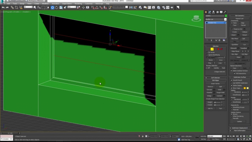This screenshot has width=252, height=142.
Task: Click the green object color swatch
Action: pyautogui.click(x=226, y=16)
